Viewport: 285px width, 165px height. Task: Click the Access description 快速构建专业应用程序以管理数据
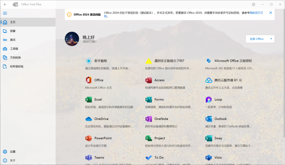click(165, 88)
